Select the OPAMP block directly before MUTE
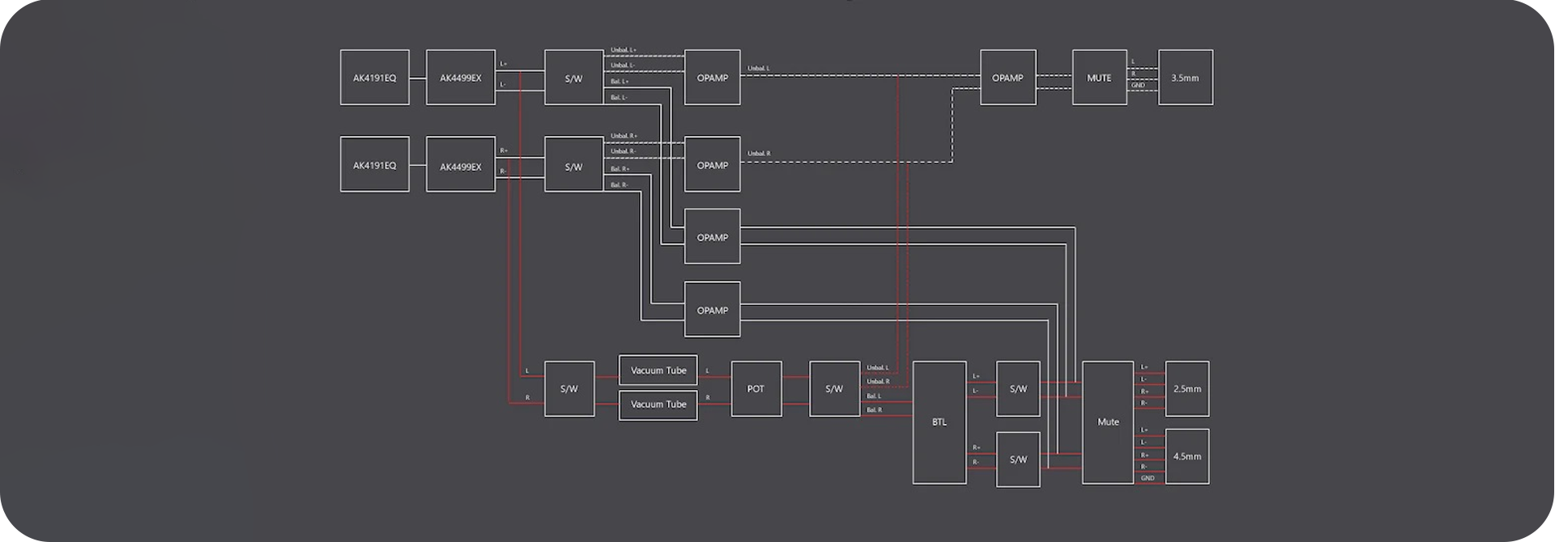Viewport: 1555px width, 542px height. [1008, 78]
